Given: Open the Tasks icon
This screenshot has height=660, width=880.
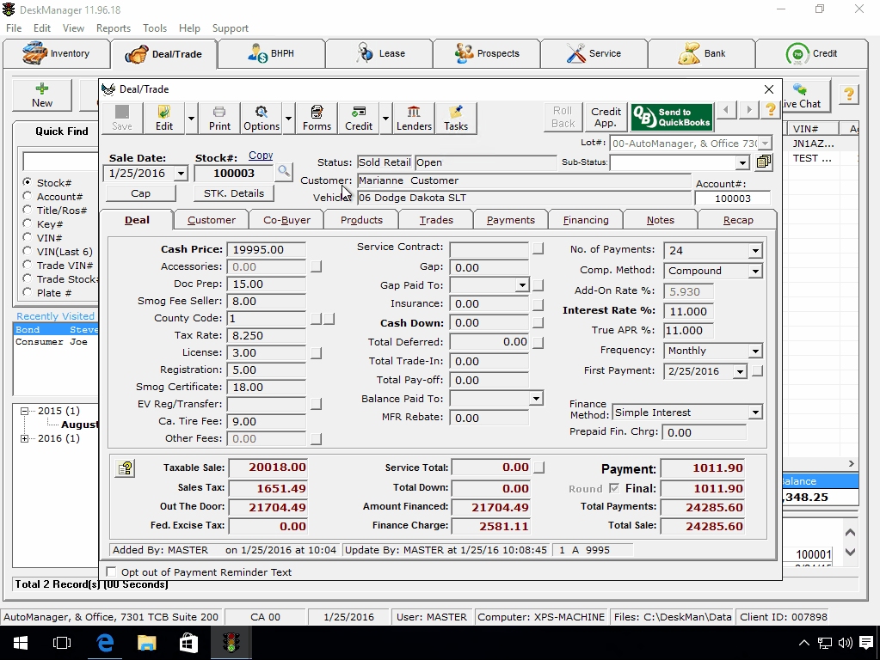Looking at the screenshot, I should pos(456,119).
